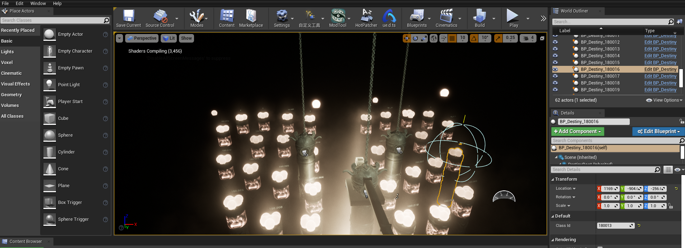Image resolution: width=685 pixels, height=248 pixels.
Task: Select the Visual Effects category
Action: pyautogui.click(x=20, y=84)
